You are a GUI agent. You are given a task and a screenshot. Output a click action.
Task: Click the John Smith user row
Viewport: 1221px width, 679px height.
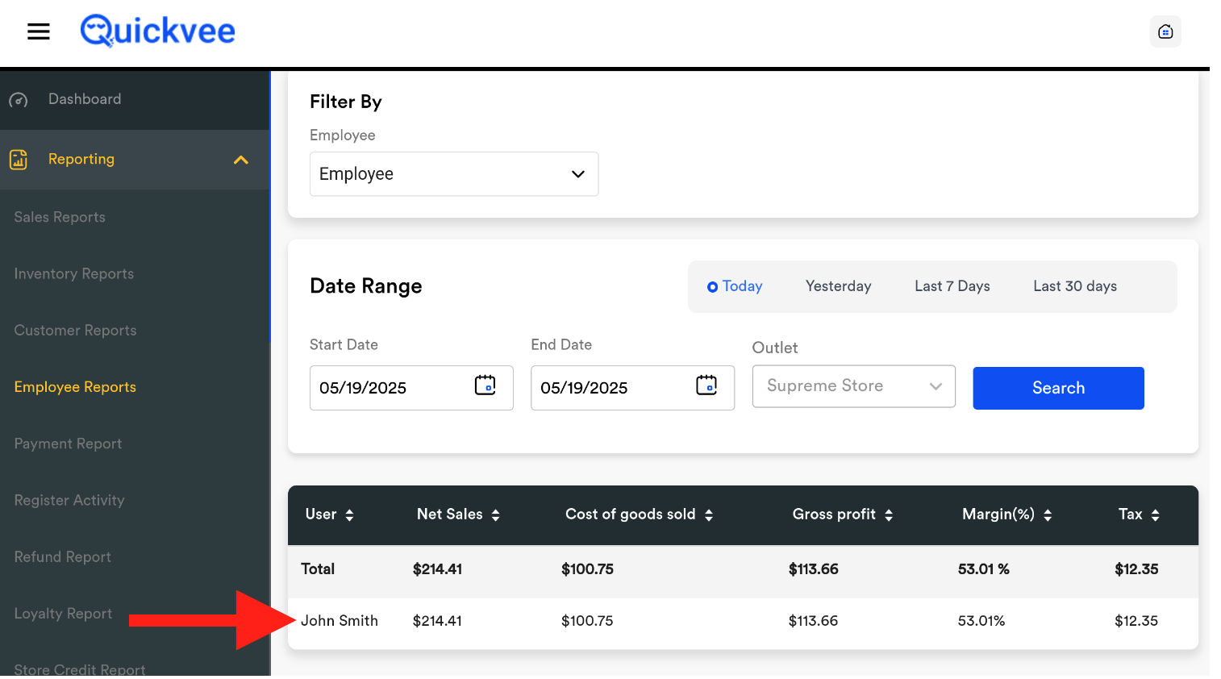click(340, 621)
